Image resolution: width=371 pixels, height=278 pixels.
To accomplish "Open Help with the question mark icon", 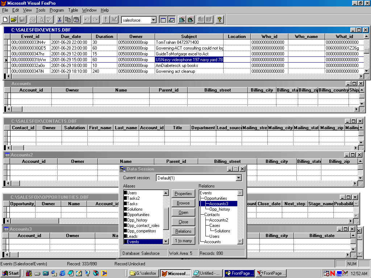I will 220,20.
